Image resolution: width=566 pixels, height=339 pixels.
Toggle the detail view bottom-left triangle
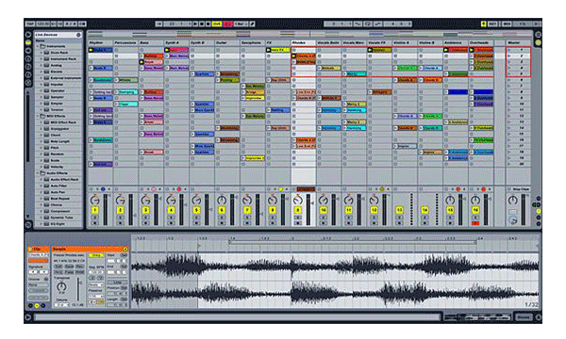27,317
